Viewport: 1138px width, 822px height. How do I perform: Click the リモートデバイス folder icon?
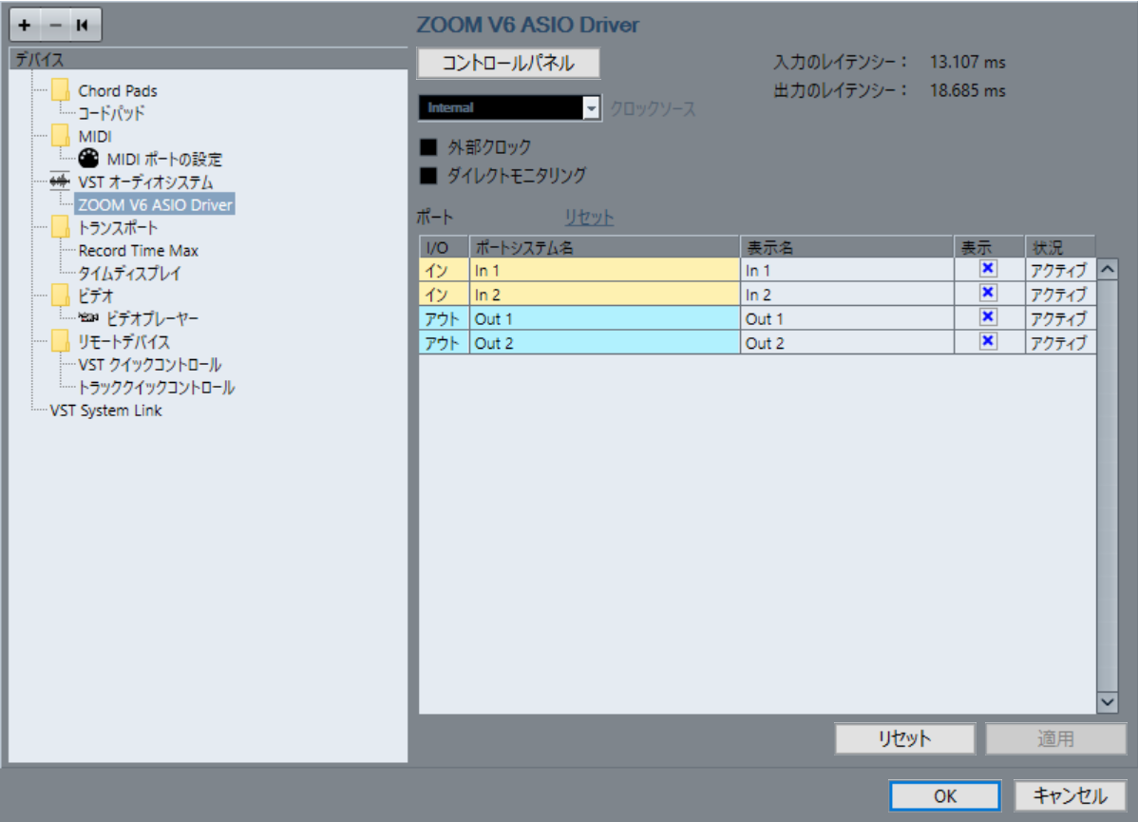[x=61, y=341]
